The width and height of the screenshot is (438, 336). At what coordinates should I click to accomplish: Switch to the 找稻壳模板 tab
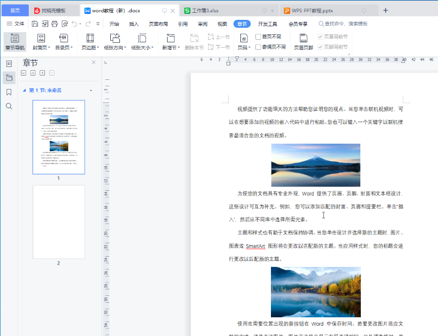[54, 11]
